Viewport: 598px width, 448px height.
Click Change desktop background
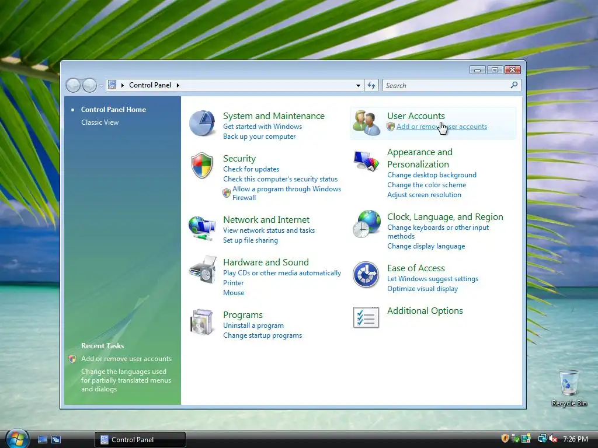432,175
